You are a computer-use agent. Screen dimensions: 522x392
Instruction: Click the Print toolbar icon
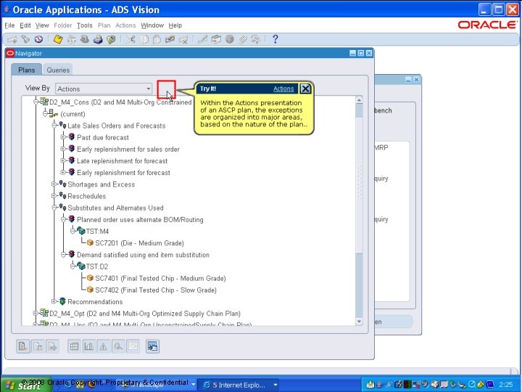coord(98,39)
